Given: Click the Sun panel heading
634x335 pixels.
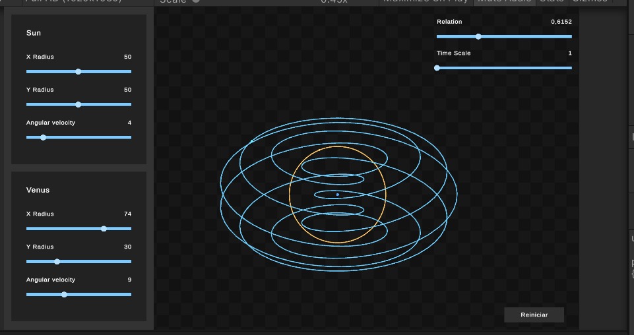Looking at the screenshot, I should 34,33.
